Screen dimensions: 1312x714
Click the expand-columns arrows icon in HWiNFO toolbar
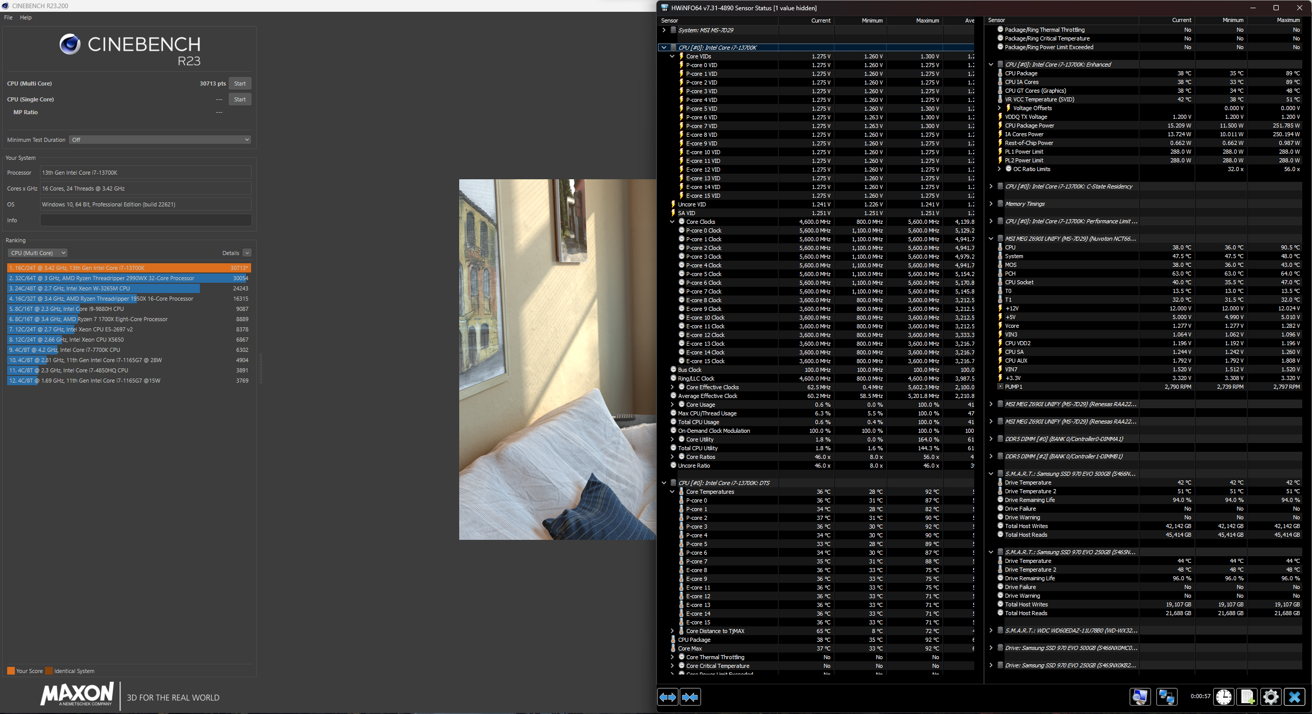pos(668,697)
